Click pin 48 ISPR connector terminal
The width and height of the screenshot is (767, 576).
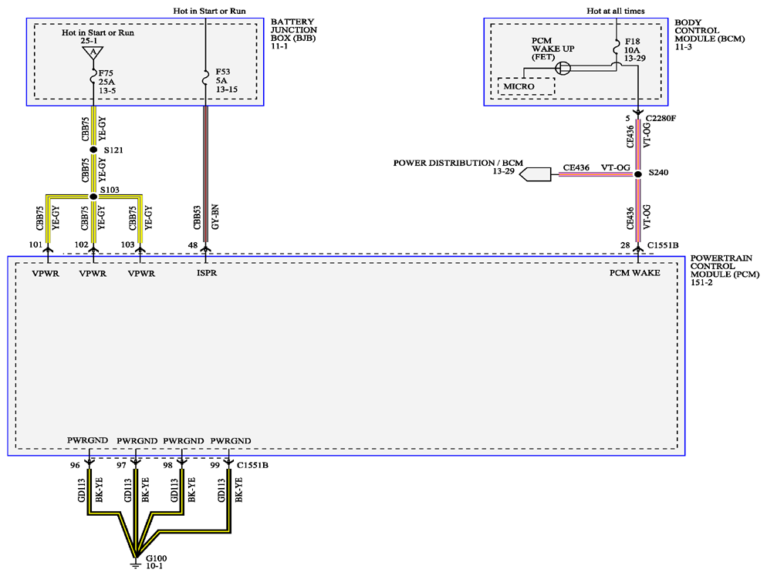205,249
